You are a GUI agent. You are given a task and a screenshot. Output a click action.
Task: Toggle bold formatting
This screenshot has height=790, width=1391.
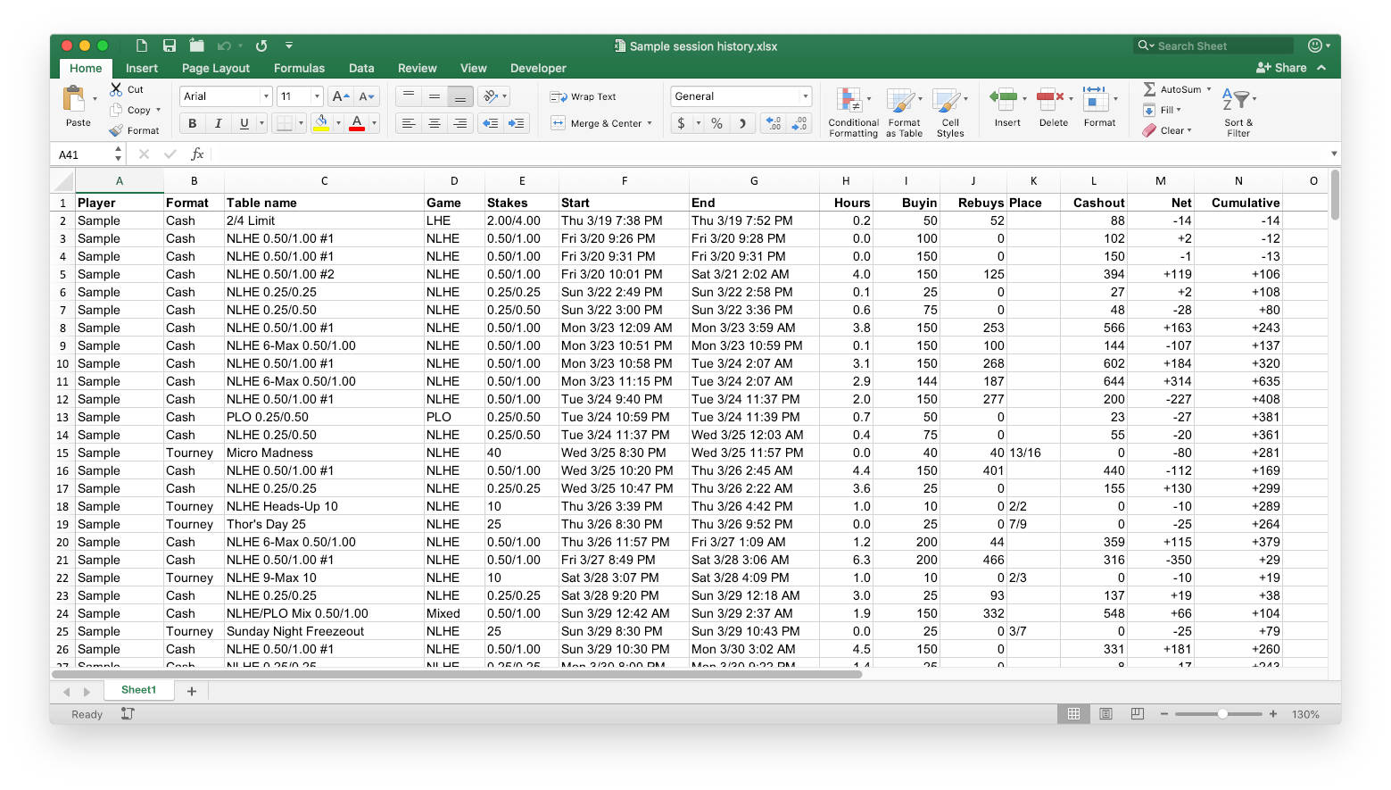point(192,123)
